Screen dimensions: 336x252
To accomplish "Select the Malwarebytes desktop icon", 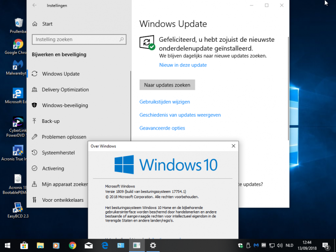I will coord(18,65).
